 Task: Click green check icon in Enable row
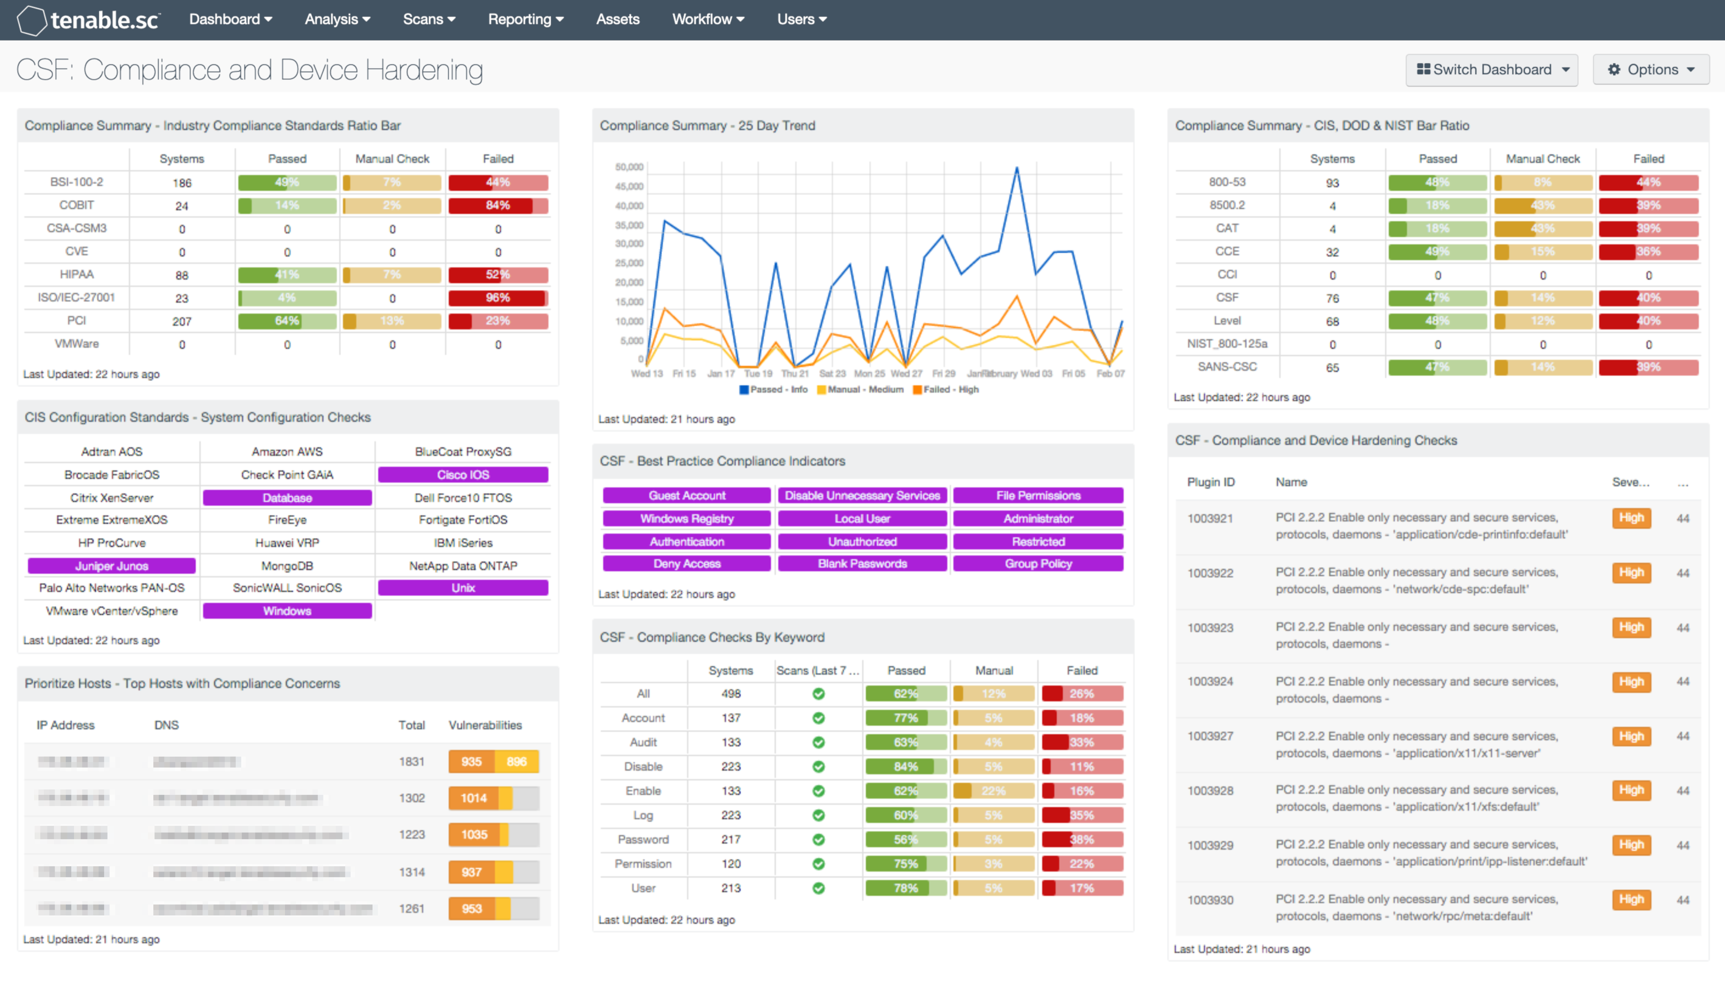(x=818, y=791)
